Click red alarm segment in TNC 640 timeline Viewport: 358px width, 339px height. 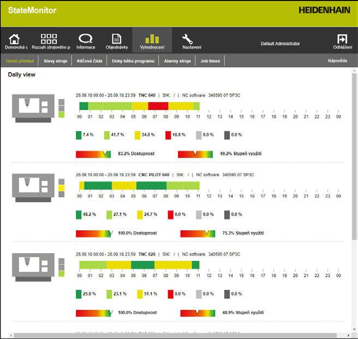(x=158, y=106)
